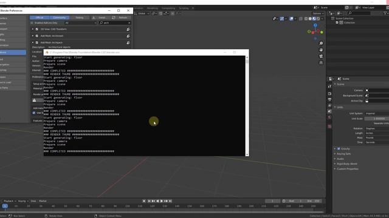Toggle auto keying record button
389x218 pixels.
[144, 201]
